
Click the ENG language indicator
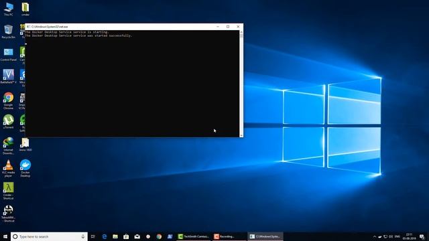(397, 236)
